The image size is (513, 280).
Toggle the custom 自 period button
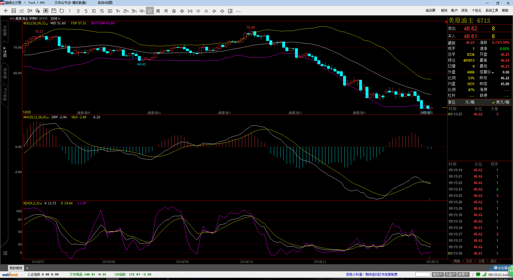[x=174, y=11]
